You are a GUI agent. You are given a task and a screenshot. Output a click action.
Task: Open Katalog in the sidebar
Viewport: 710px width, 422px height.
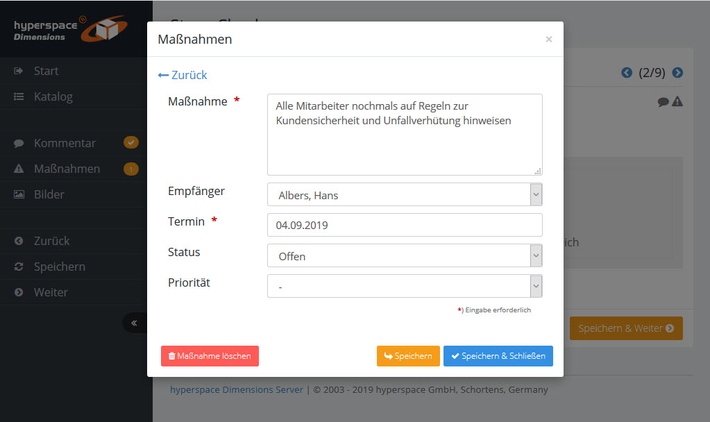pyautogui.click(x=53, y=96)
